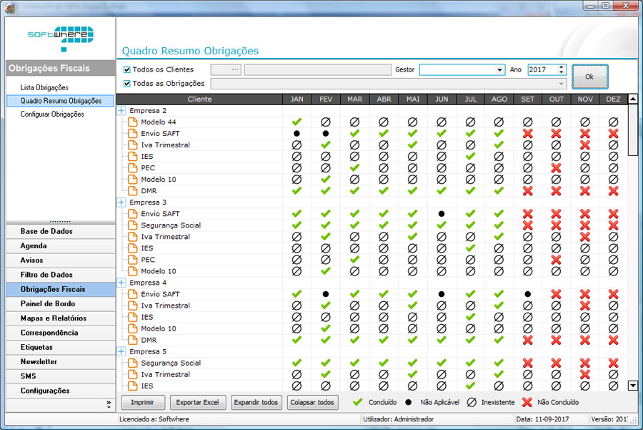The image size is (643, 430).
Task: Open the Gestor dropdown list
Action: pyautogui.click(x=499, y=70)
